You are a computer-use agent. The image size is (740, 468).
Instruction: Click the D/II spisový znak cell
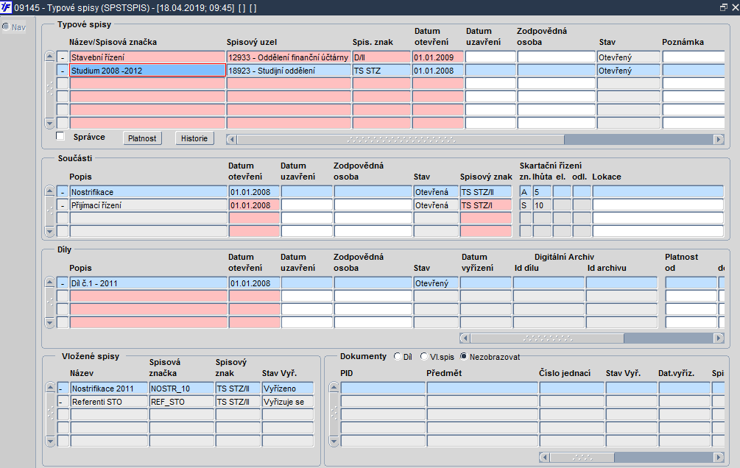pos(381,57)
